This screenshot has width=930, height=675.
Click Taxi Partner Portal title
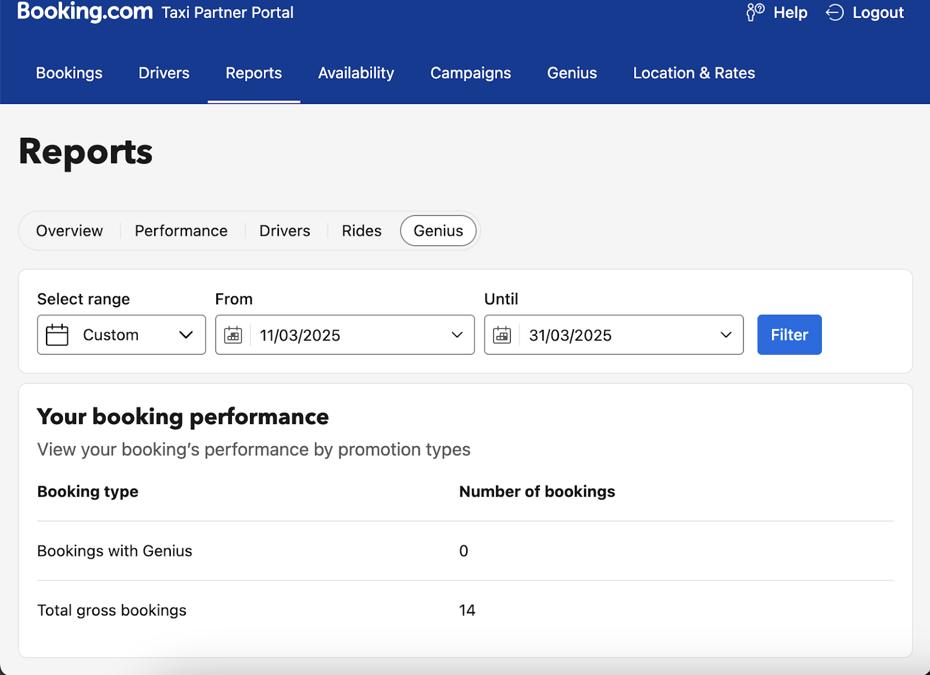(228, 13)
